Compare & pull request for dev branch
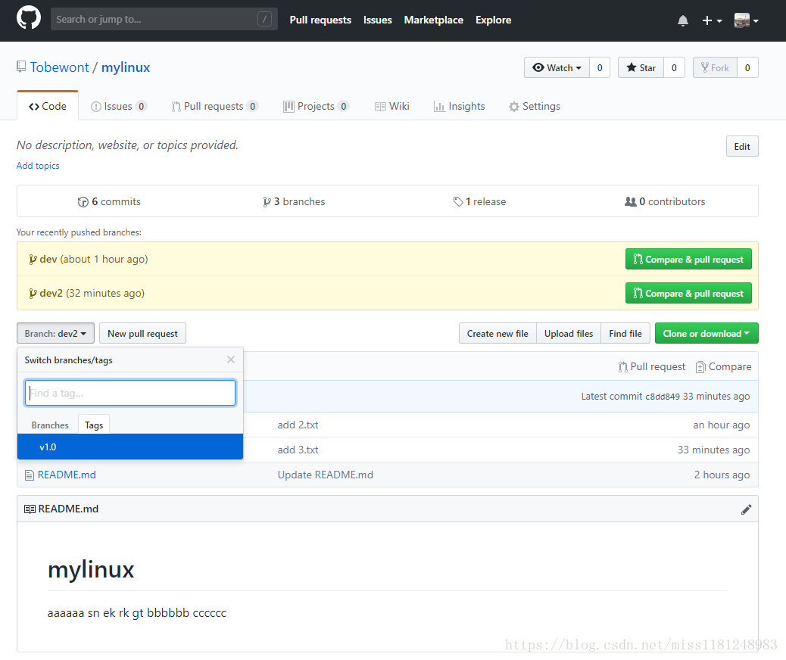 pyautogui.click(x=688, y=259)
